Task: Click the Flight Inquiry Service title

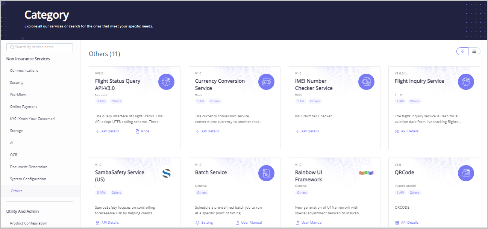Action: click(x=419, y=81)
